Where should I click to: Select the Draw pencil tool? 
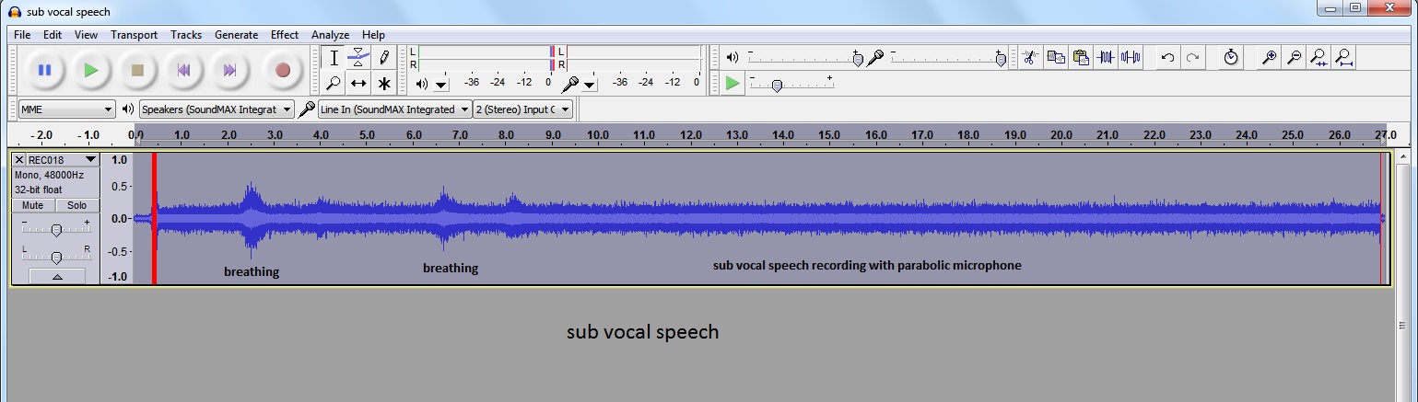(x=384, y=58)
